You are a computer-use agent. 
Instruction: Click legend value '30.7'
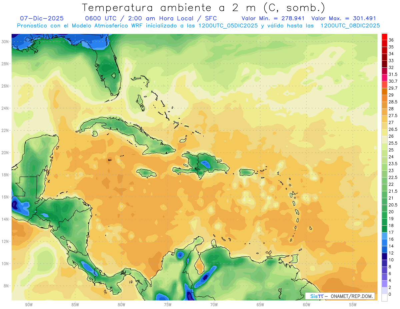point(393,81)
